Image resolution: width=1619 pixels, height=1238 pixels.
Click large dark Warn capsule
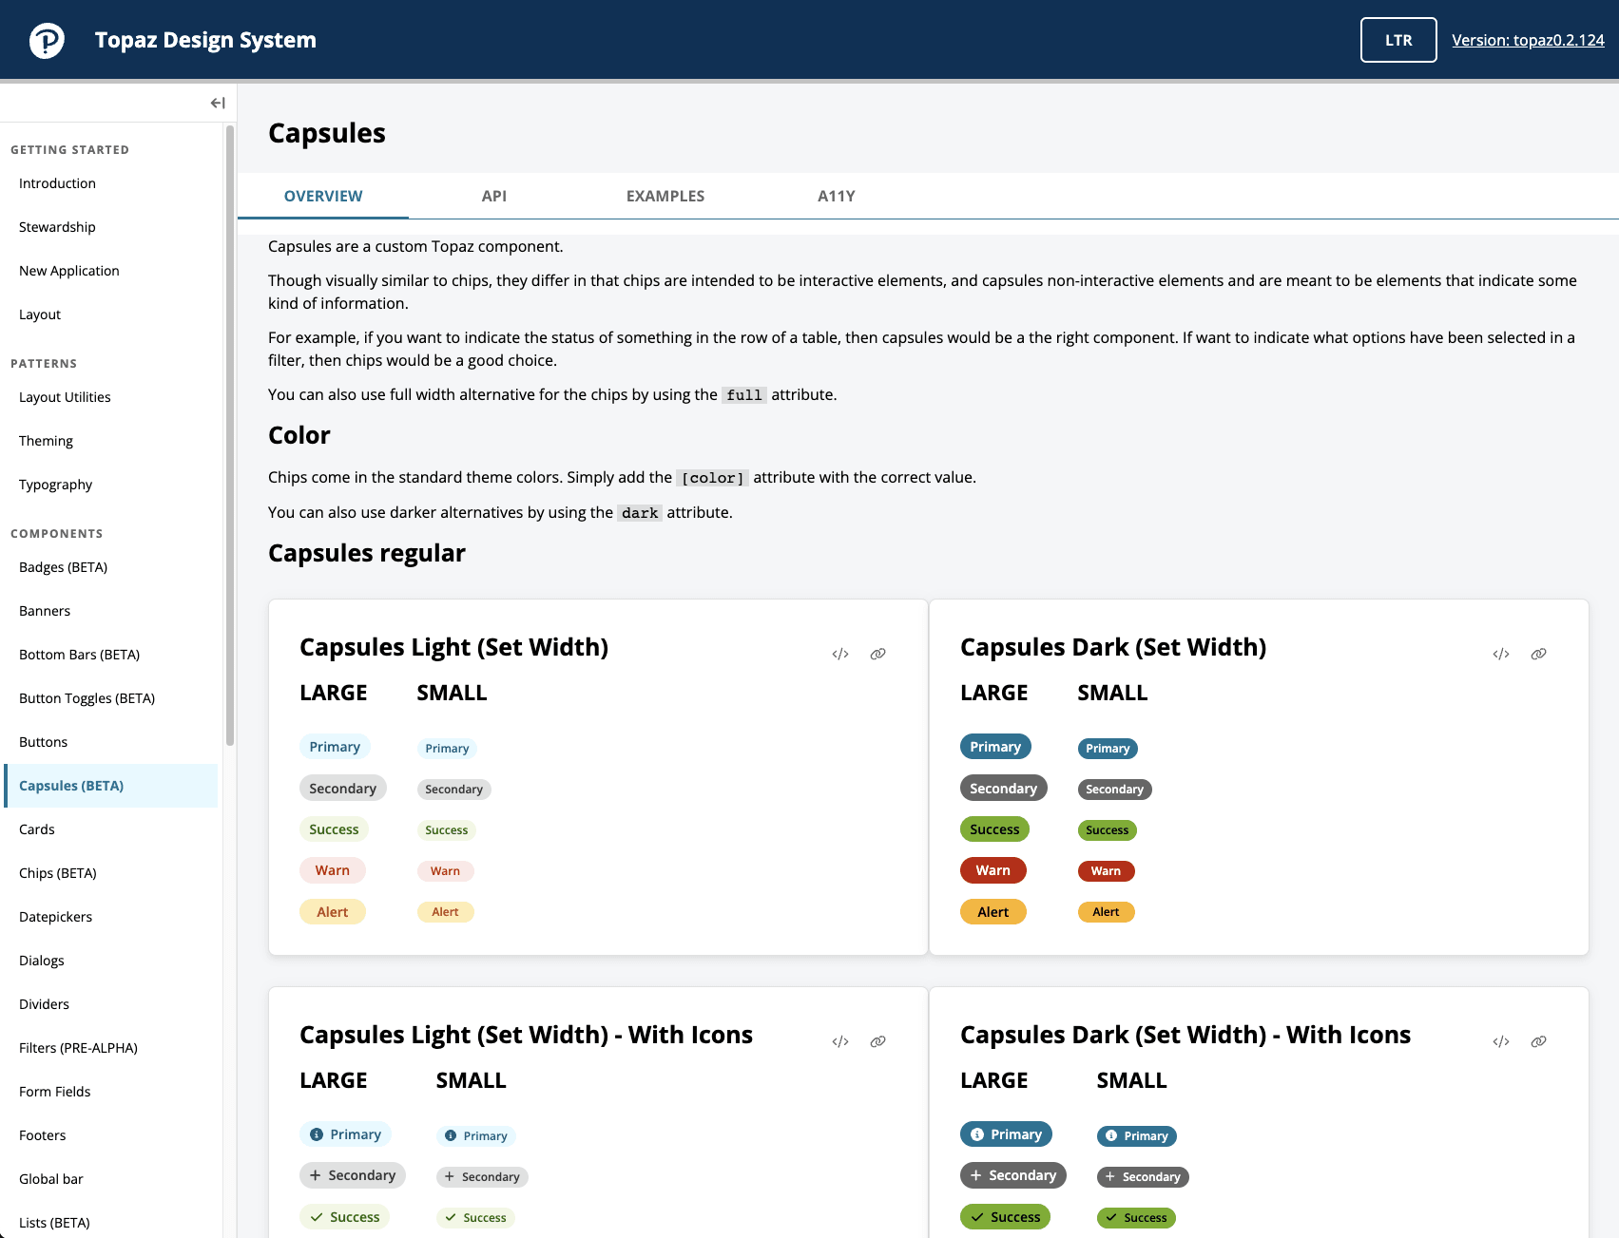coord(993,870)
